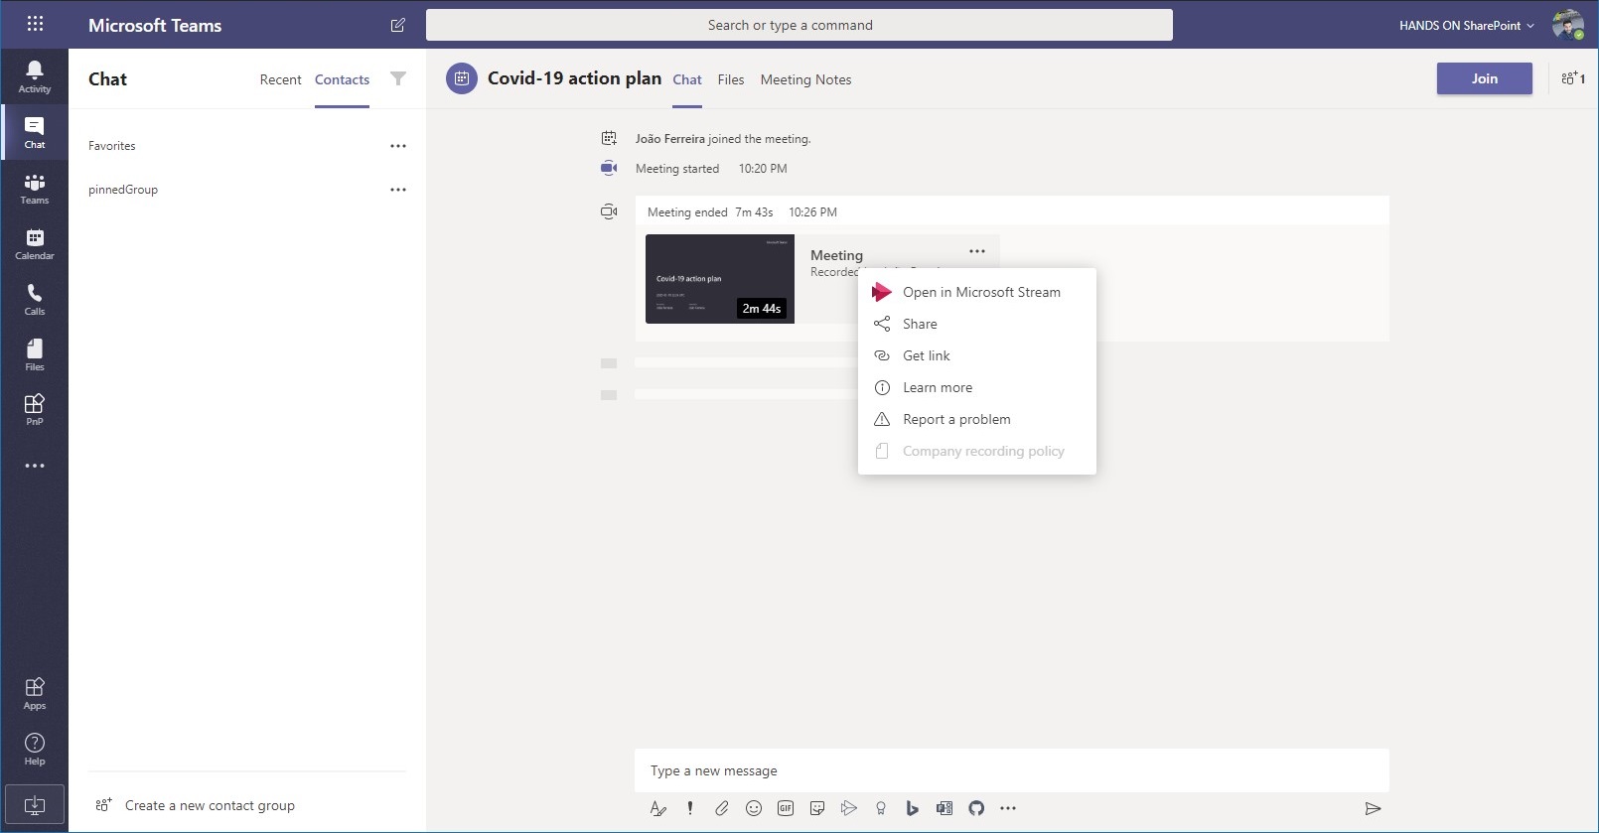This screenshot has width=1599, height=833.
Task: Open Favorites group more options
Action: pyautogui.click(x=398, y=146)
